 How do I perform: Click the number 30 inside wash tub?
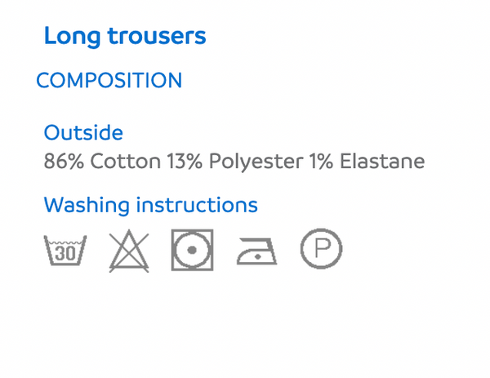click(x=65, y=253)
